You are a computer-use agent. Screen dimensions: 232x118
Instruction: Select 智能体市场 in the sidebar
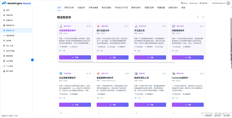pyautogui.click(x=16, y=31)
